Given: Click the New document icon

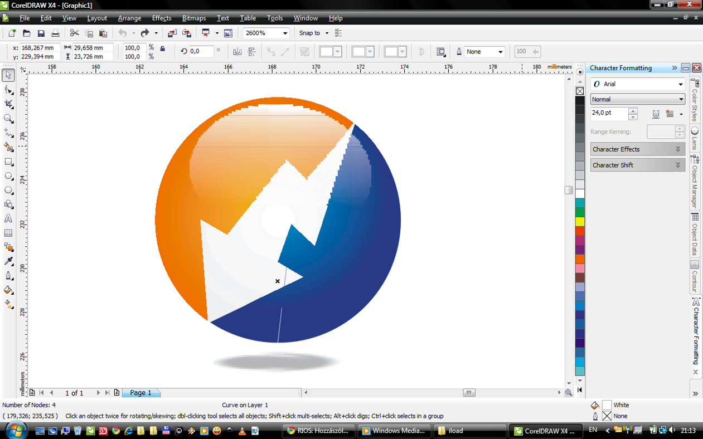Looking at the screenshot, I should [12, 33].
